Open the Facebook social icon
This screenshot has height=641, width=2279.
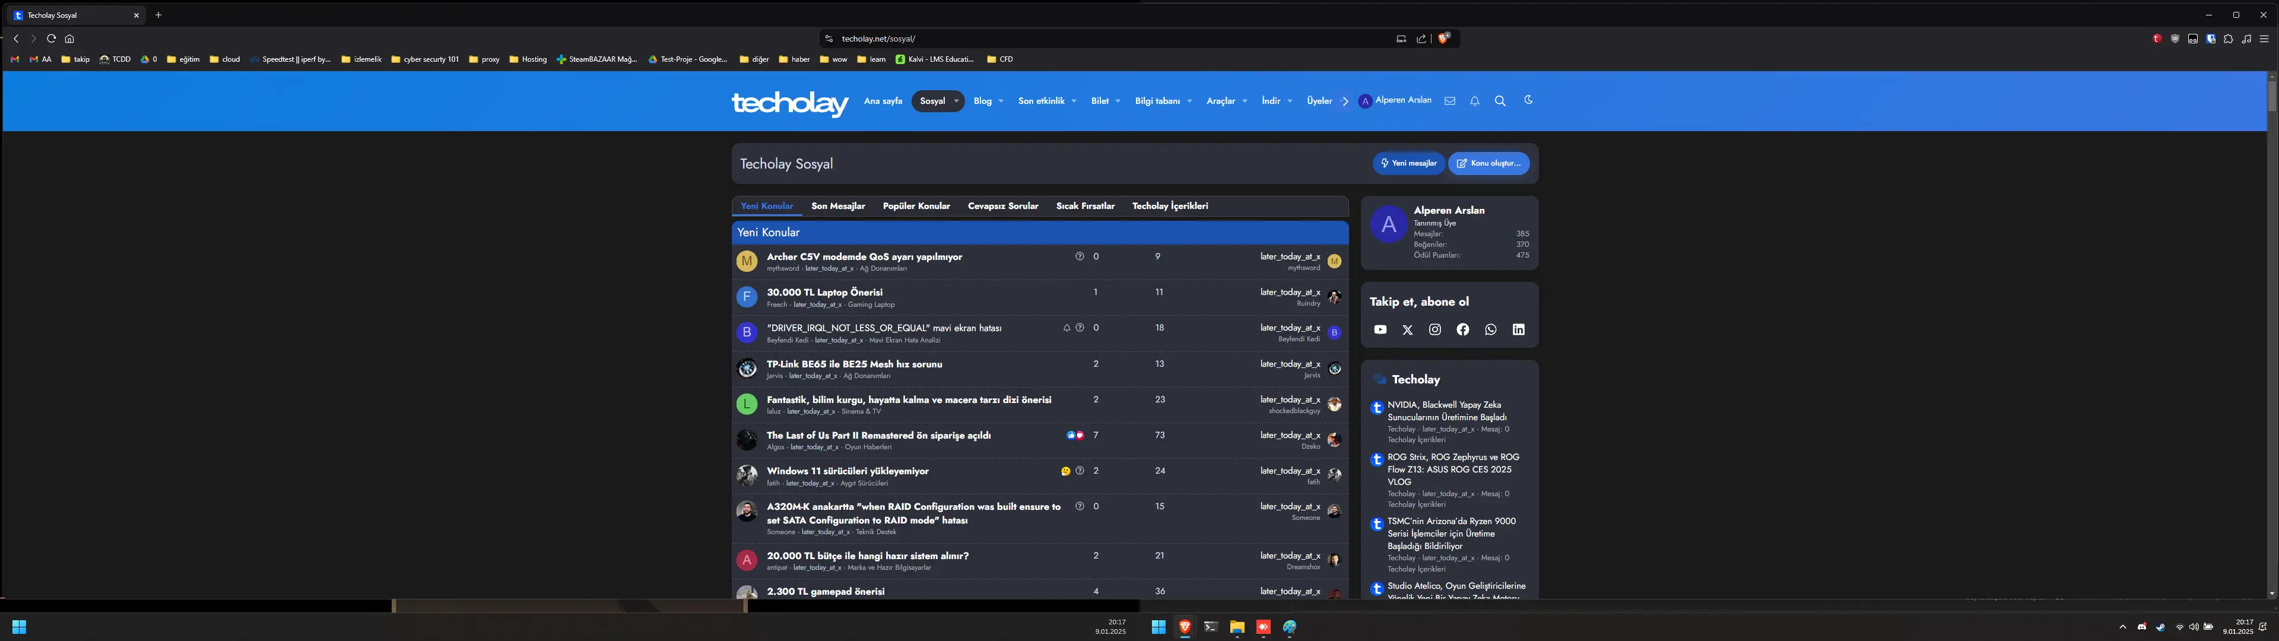1464,329
